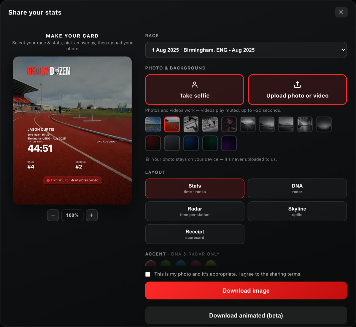Select the dark reddish runner background thumbnail
The image size is (356, 327).
[x=229, y=124]
